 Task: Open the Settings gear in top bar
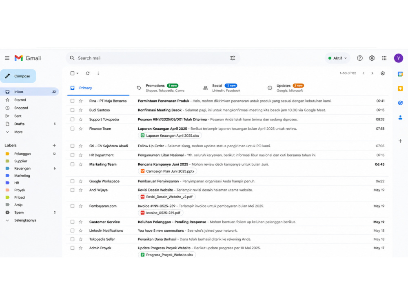pyautogui.click(x=372, y=58)
